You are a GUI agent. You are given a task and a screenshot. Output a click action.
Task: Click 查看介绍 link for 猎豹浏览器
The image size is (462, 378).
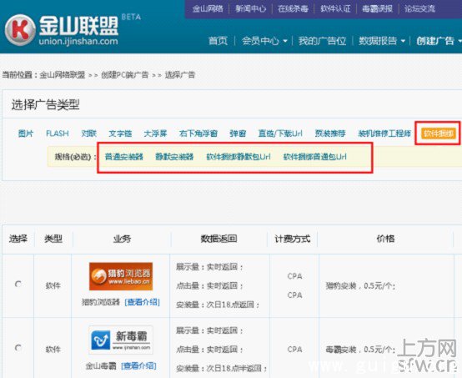point(143,302)
